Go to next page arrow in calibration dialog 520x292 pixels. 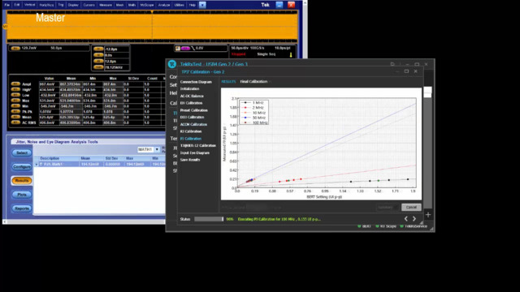(x=414, y=219)
